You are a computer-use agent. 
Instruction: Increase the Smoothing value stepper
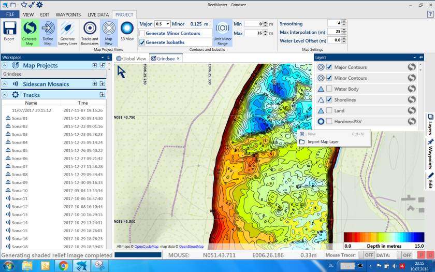coord(344,21)
